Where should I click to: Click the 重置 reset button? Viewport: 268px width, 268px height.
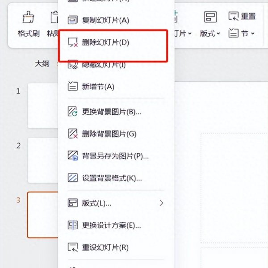242,16
